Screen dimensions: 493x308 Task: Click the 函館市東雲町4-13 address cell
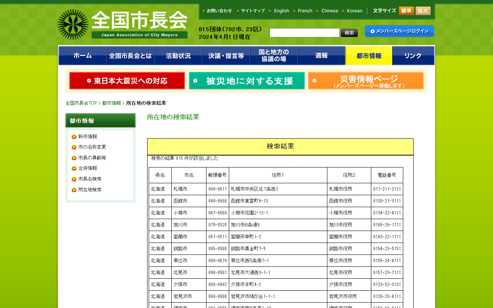278,201
